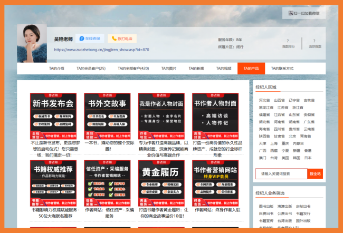
Task: Filter agents by 广东省 region
Action: coord(309,122)
